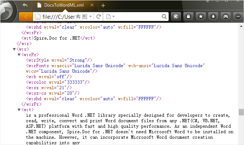The height and width of the screenshot is (145, 244).
Task: Click the scrollbar up arrow
Action: (241, 26)
